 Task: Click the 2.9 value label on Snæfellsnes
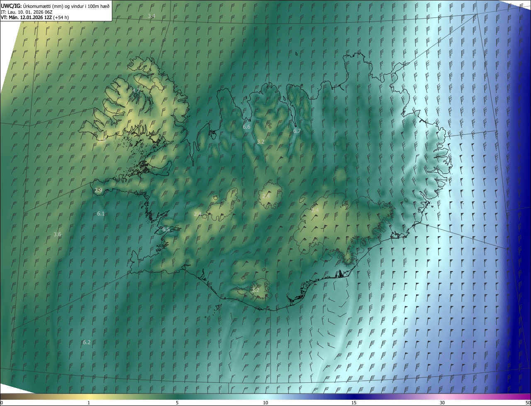[98, 190]
